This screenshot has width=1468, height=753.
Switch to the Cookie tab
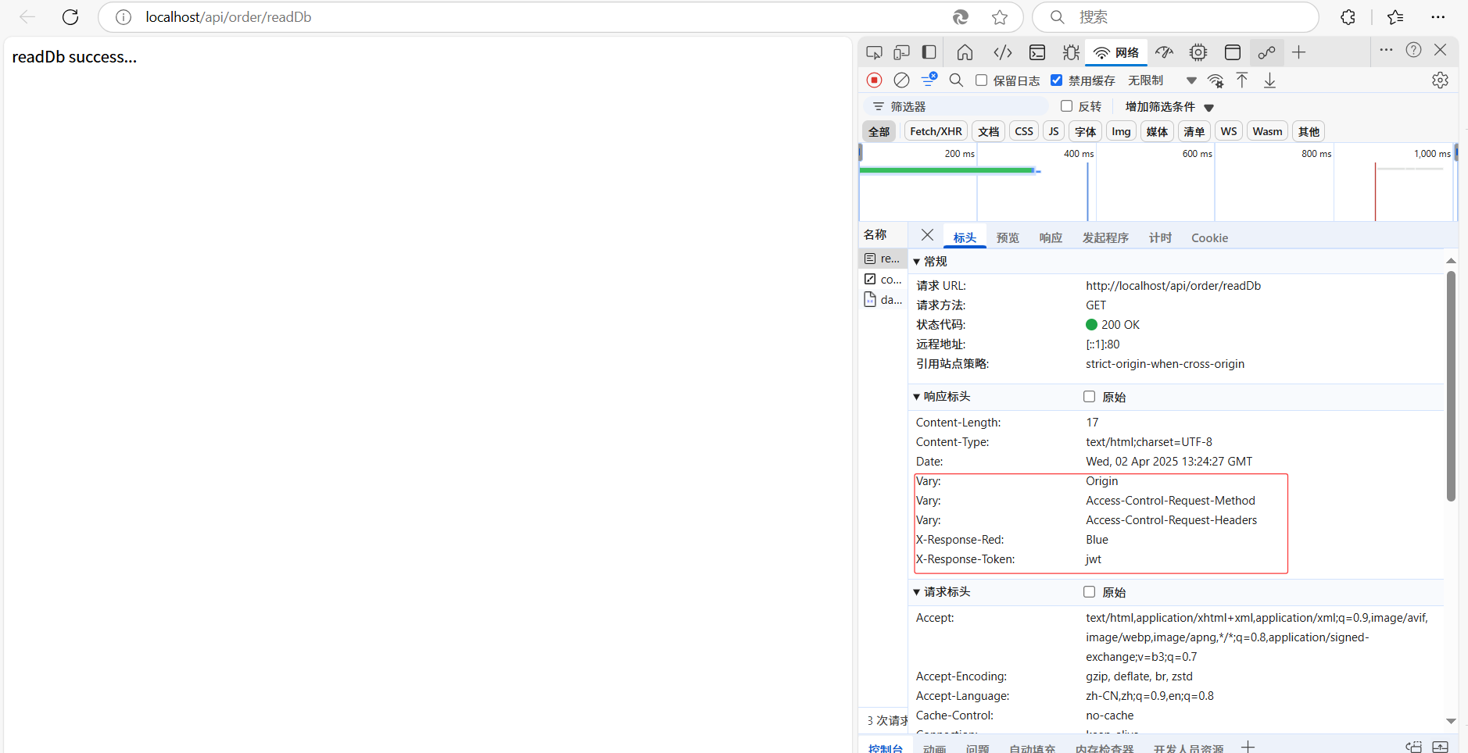[1209, 238]
